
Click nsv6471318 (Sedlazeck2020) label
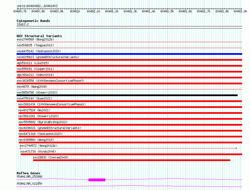(x=40, y=134)
